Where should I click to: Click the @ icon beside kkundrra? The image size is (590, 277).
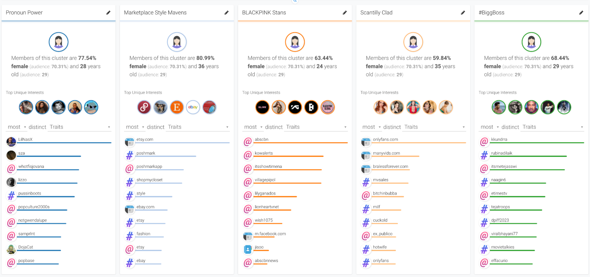click(x=484, y=142)
